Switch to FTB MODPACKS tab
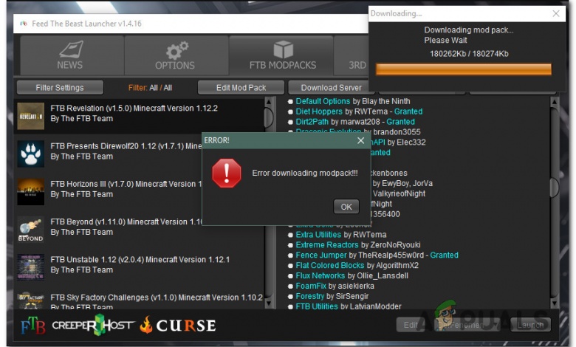 [281, 55]
